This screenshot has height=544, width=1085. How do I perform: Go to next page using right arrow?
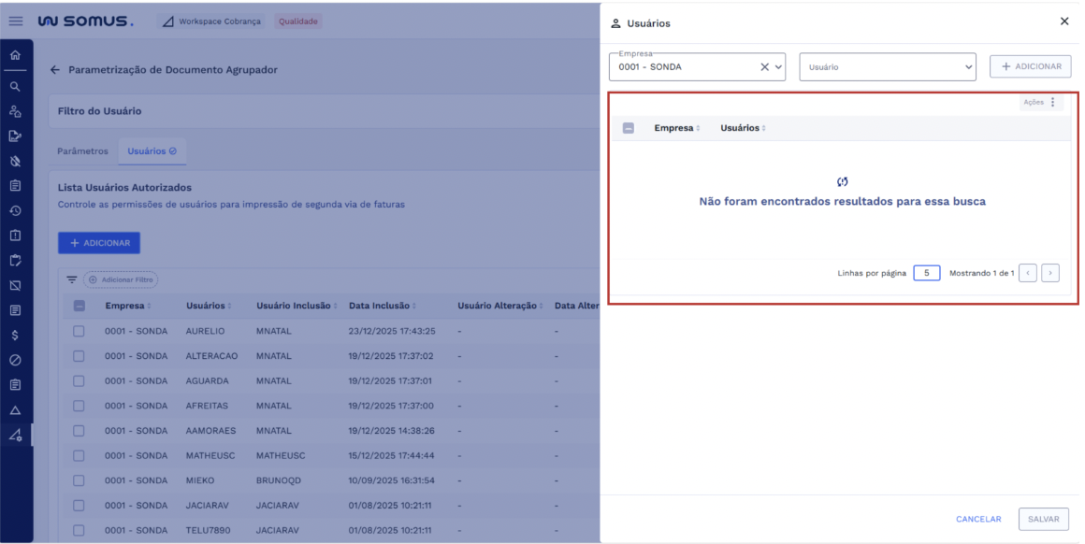1050,273
